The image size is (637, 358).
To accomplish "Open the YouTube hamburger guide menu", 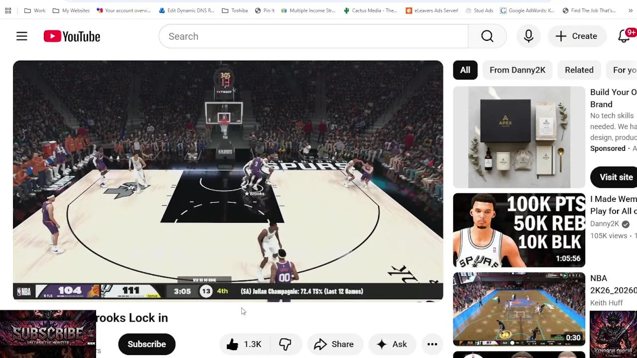I will click(21, 36).
